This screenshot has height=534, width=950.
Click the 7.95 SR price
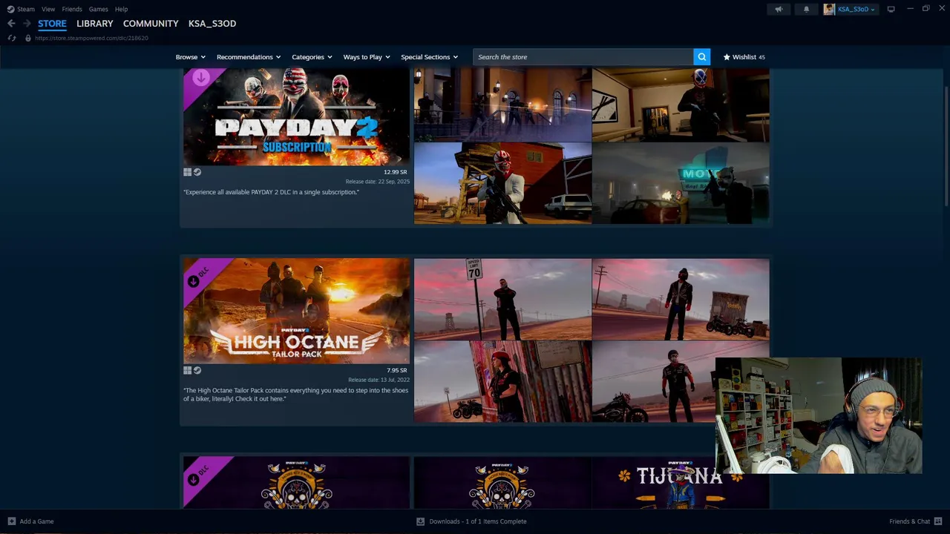coord(396,370)
